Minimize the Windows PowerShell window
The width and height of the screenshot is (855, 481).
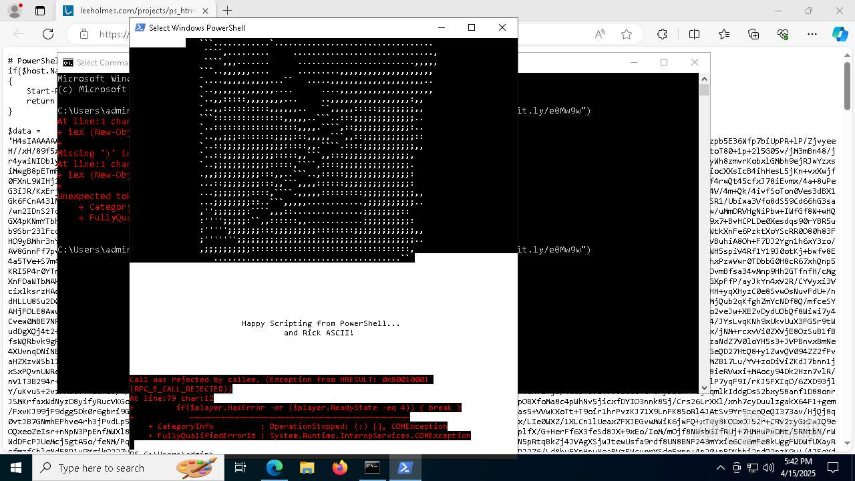442,27
